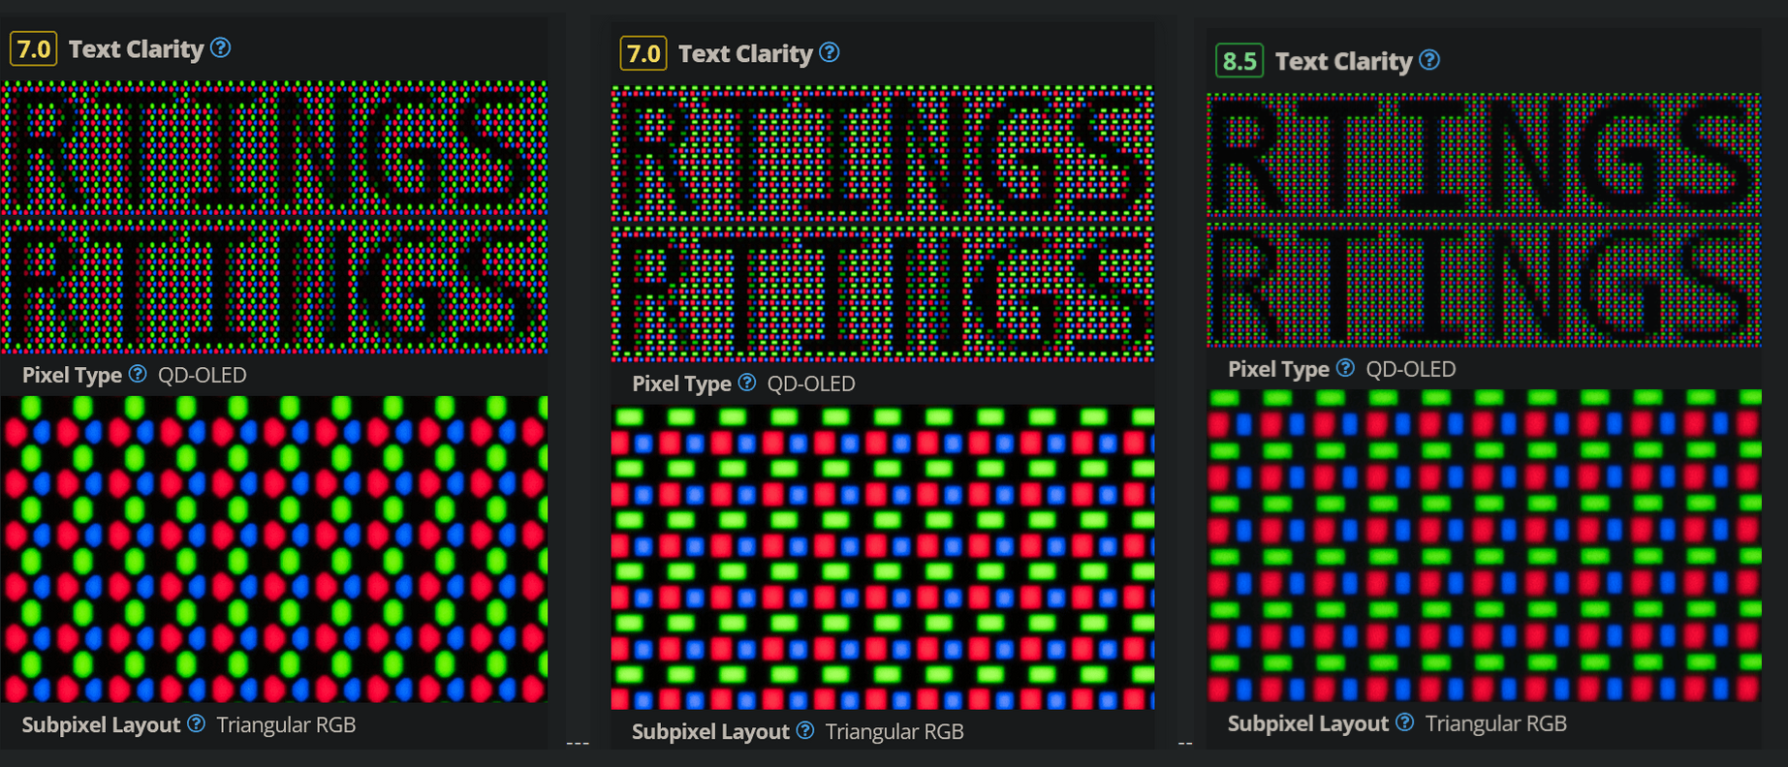This screenshot has width=1788, height=767.
Task: Click 'QD-OLED' value in middle panel
Action: [x=811, y=384]
